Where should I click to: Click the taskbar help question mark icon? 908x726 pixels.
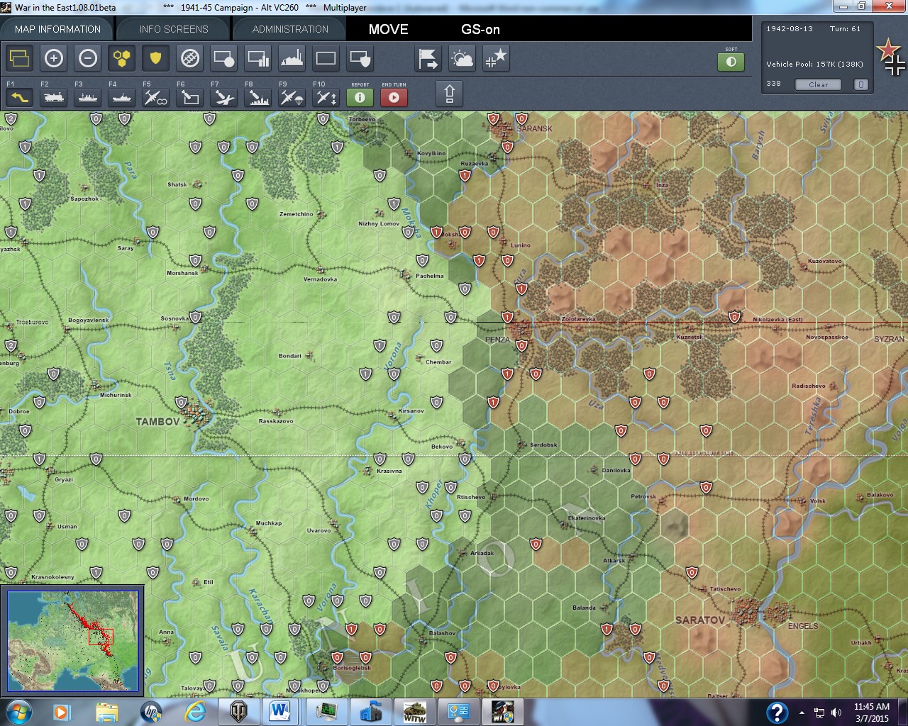point(777,712)
